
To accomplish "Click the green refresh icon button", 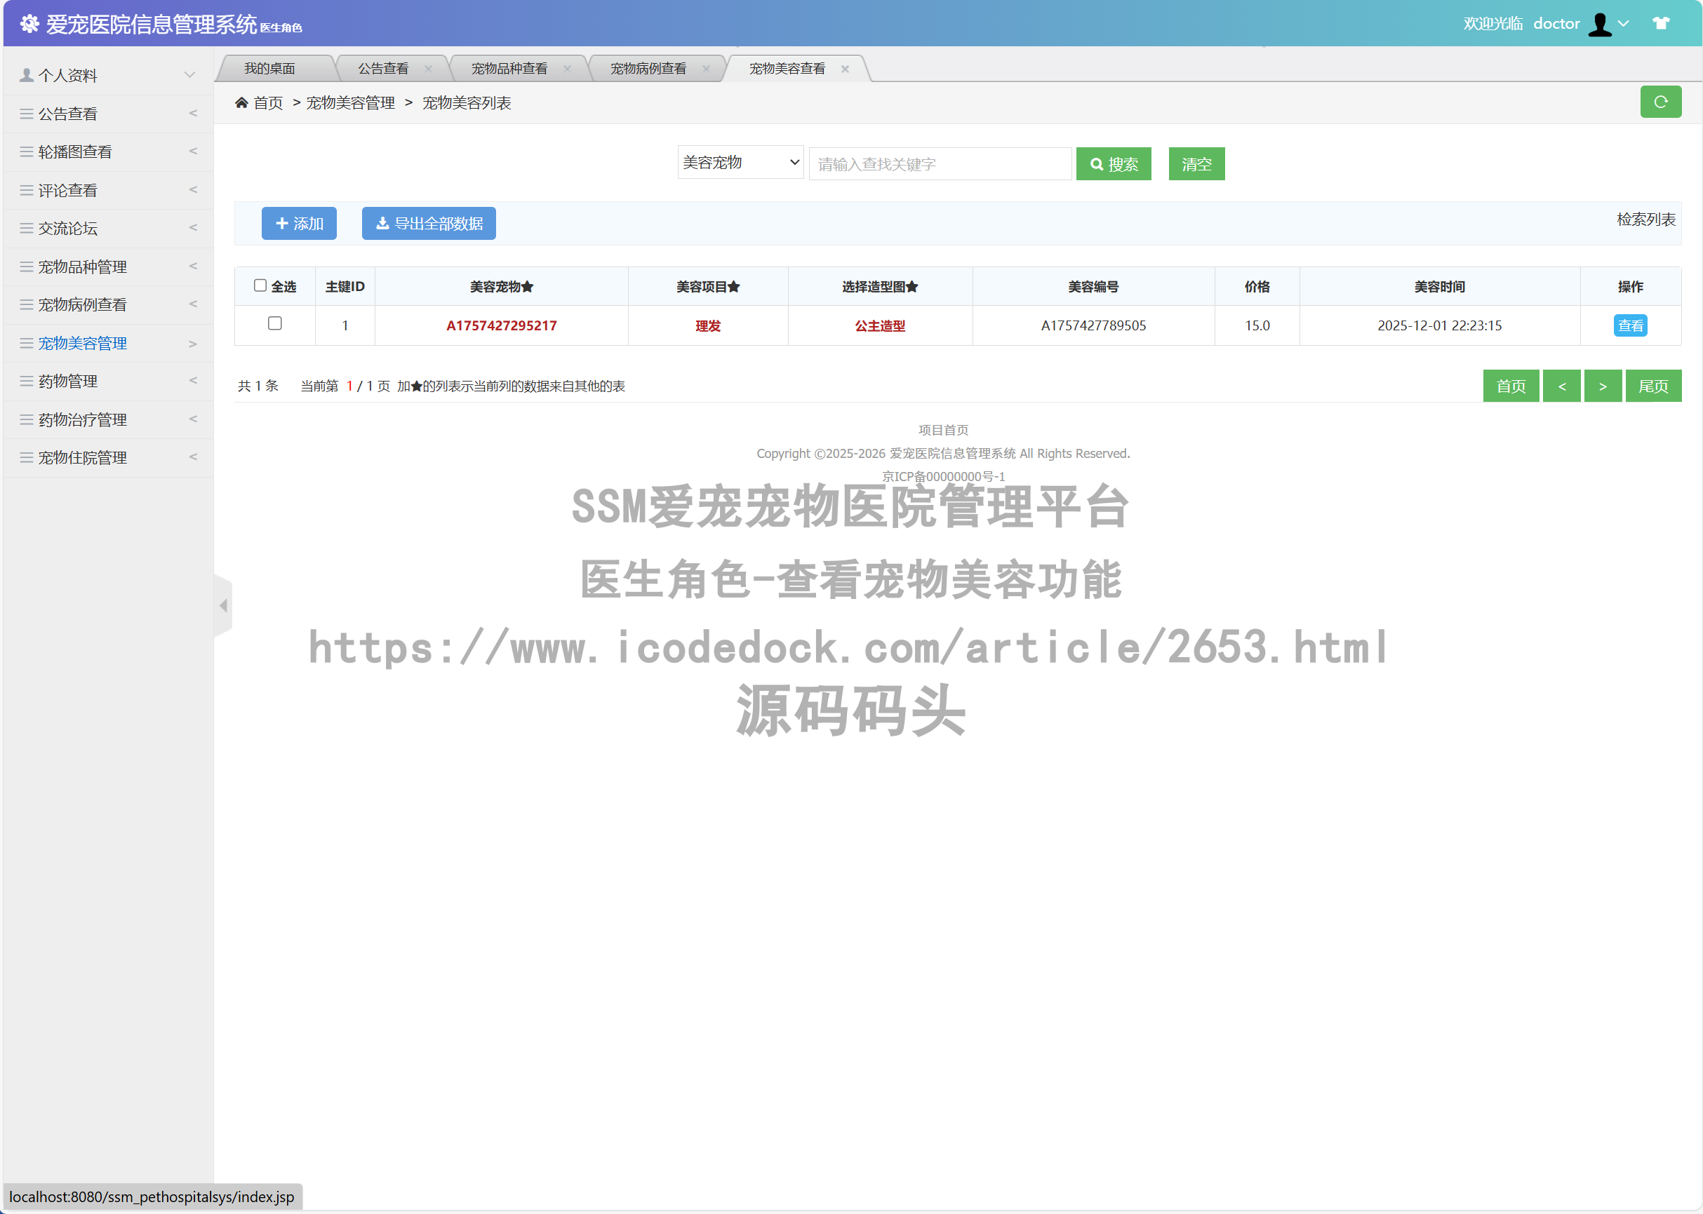I will (x=1659, y=102).
